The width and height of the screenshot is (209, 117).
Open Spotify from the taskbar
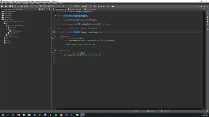click(x=56, y=115)
